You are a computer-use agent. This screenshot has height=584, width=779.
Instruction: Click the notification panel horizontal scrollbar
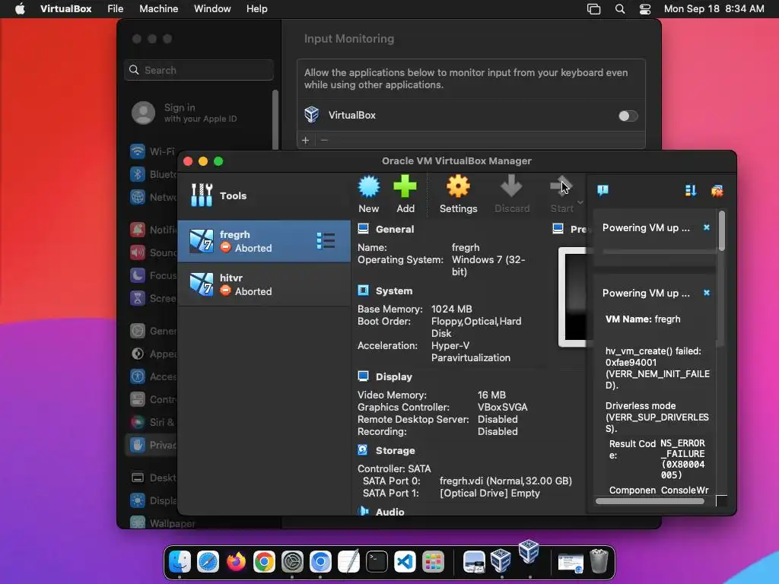tap(650, 501)
